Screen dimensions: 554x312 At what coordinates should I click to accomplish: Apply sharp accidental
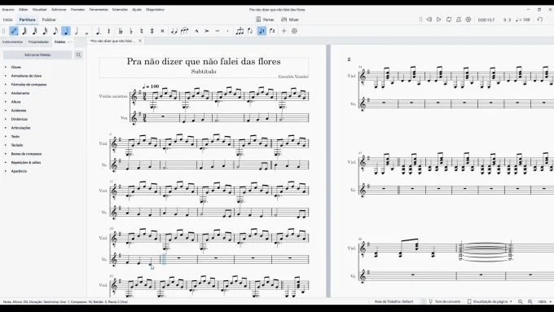click(x=152, y=31)
